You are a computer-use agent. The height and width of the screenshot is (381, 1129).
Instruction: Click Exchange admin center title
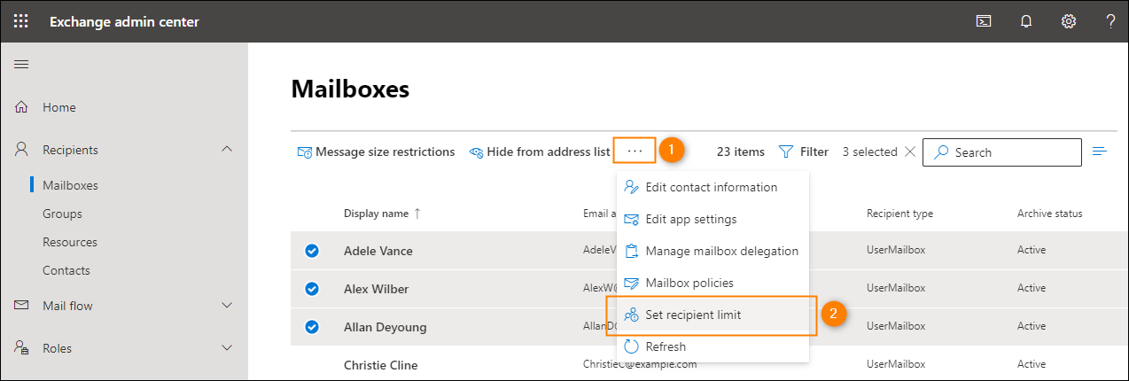pyautogui.click(x=124, y=21)
